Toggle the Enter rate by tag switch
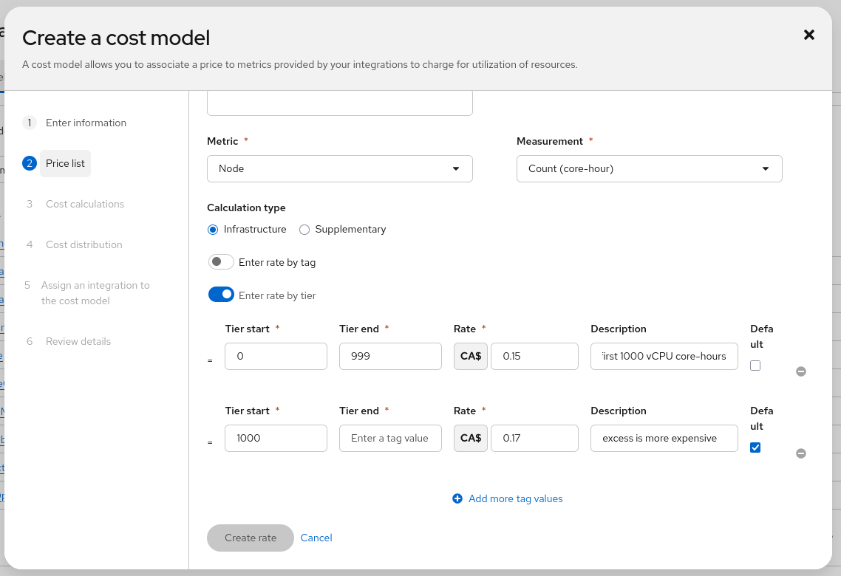Viewport: 841px width, 576px height. point(221,262)
